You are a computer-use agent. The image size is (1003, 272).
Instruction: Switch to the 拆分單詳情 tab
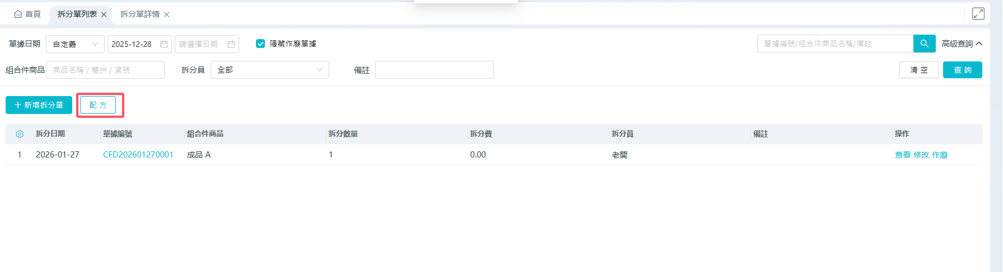click(x=140, y=14)
